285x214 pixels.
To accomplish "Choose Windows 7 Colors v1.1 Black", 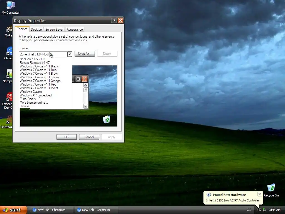I will (x=46, y=66).
